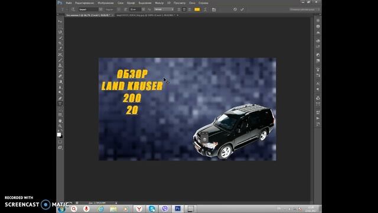
Task: Open the Окно menu
Action: coord(192,3)
